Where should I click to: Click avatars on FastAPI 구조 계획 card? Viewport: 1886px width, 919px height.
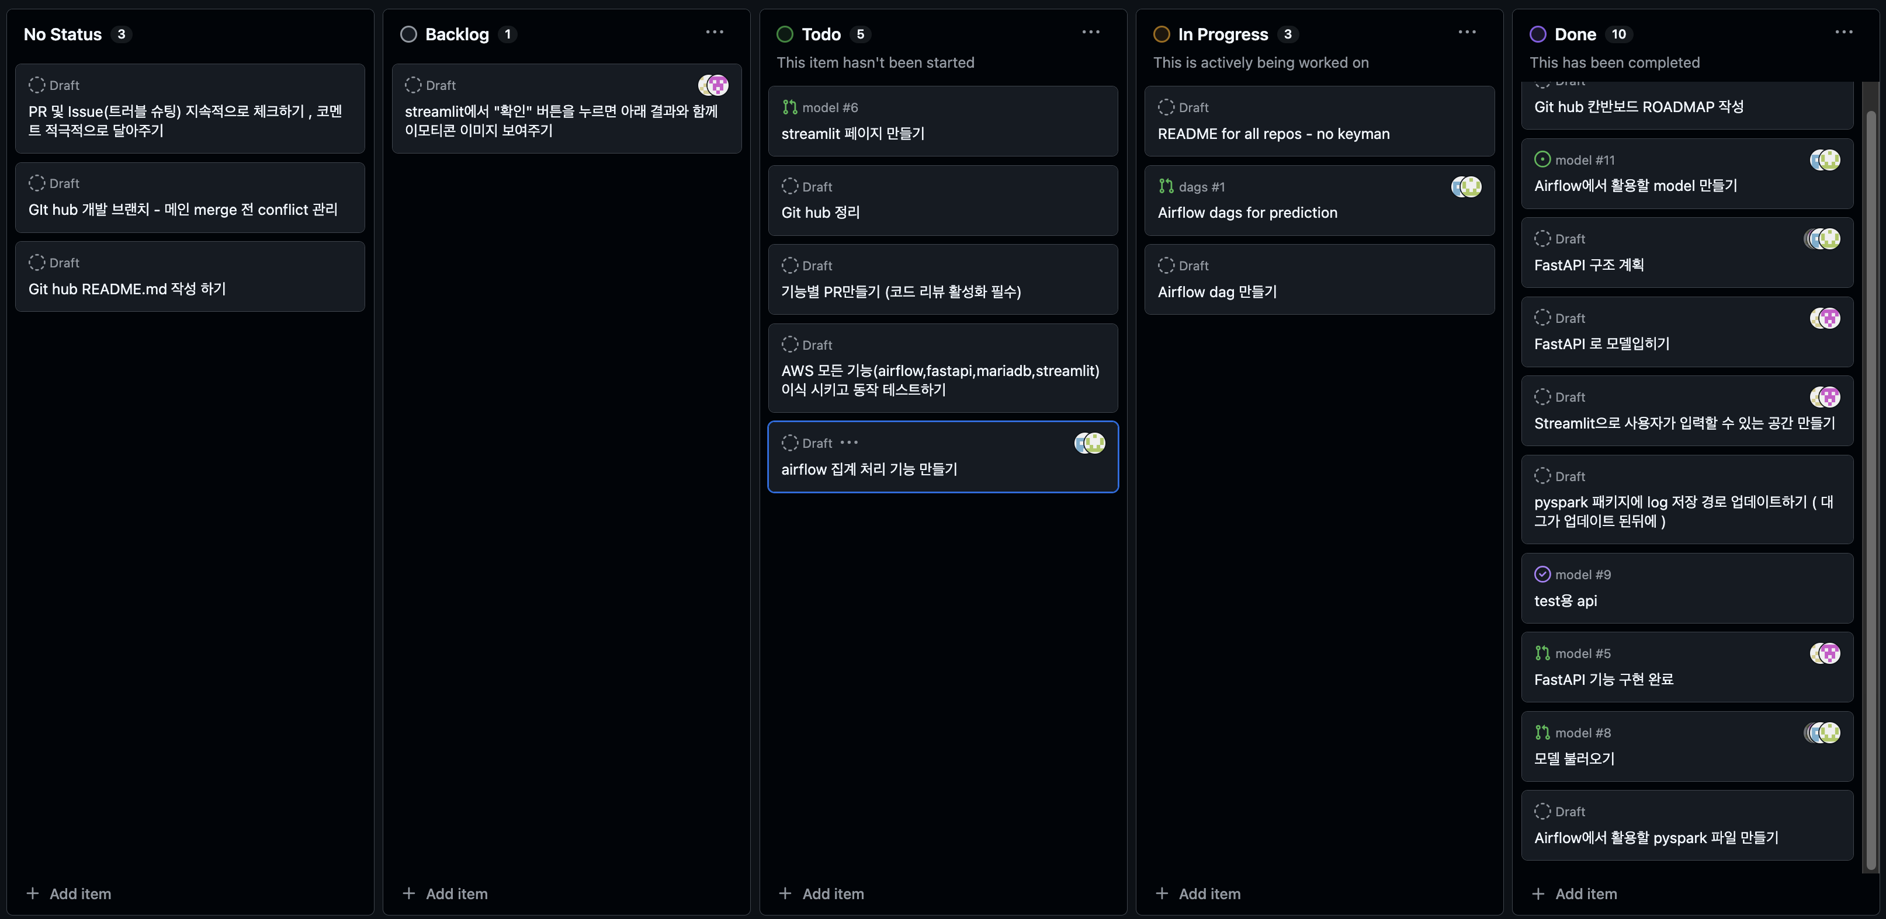click(1822, 239)
